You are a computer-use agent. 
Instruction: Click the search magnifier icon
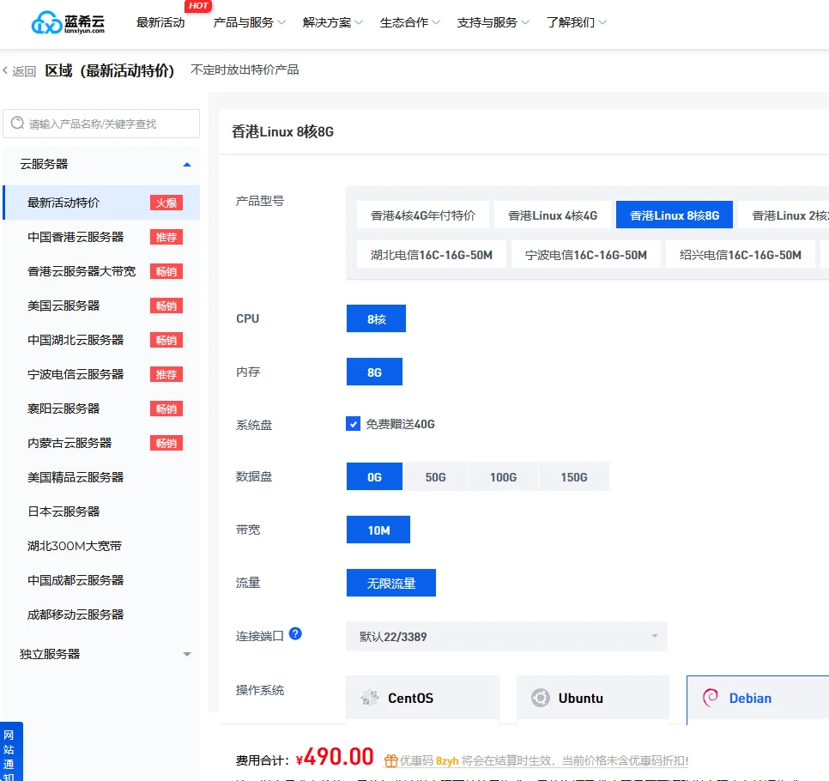pyautogui.click(x=17, y=124)
